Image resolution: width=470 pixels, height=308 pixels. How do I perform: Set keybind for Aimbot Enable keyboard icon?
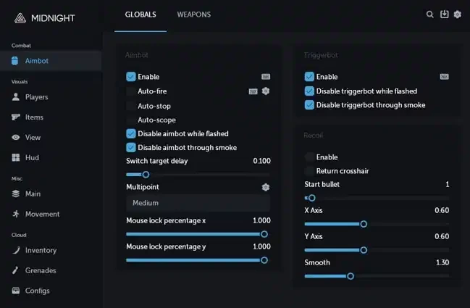click(x=266, y=77)
